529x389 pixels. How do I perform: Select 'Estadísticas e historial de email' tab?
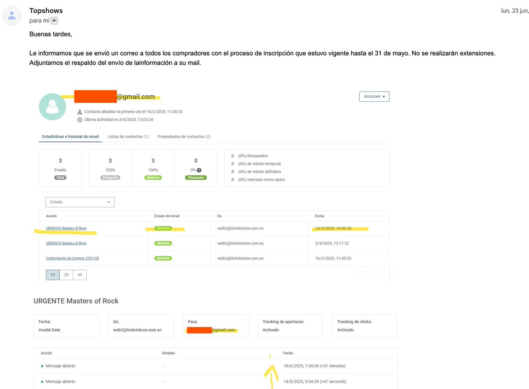[x=71, y=137]
